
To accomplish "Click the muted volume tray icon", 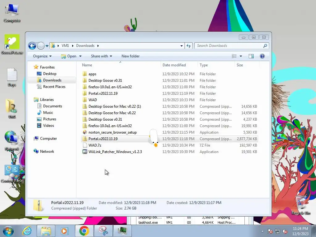I will [x=285, y=231].
